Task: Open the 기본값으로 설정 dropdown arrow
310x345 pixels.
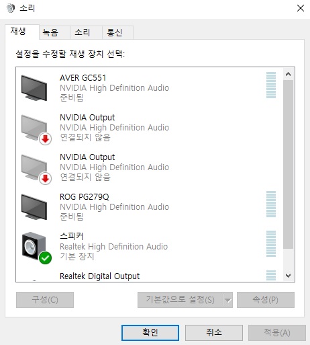Action: point(228,300)
